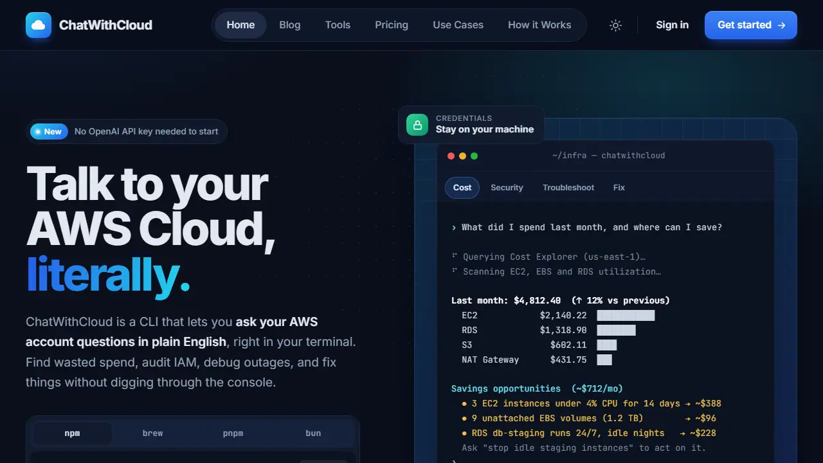Click the "9 unattached EBS volumes" line

click(x=589, y=419)
